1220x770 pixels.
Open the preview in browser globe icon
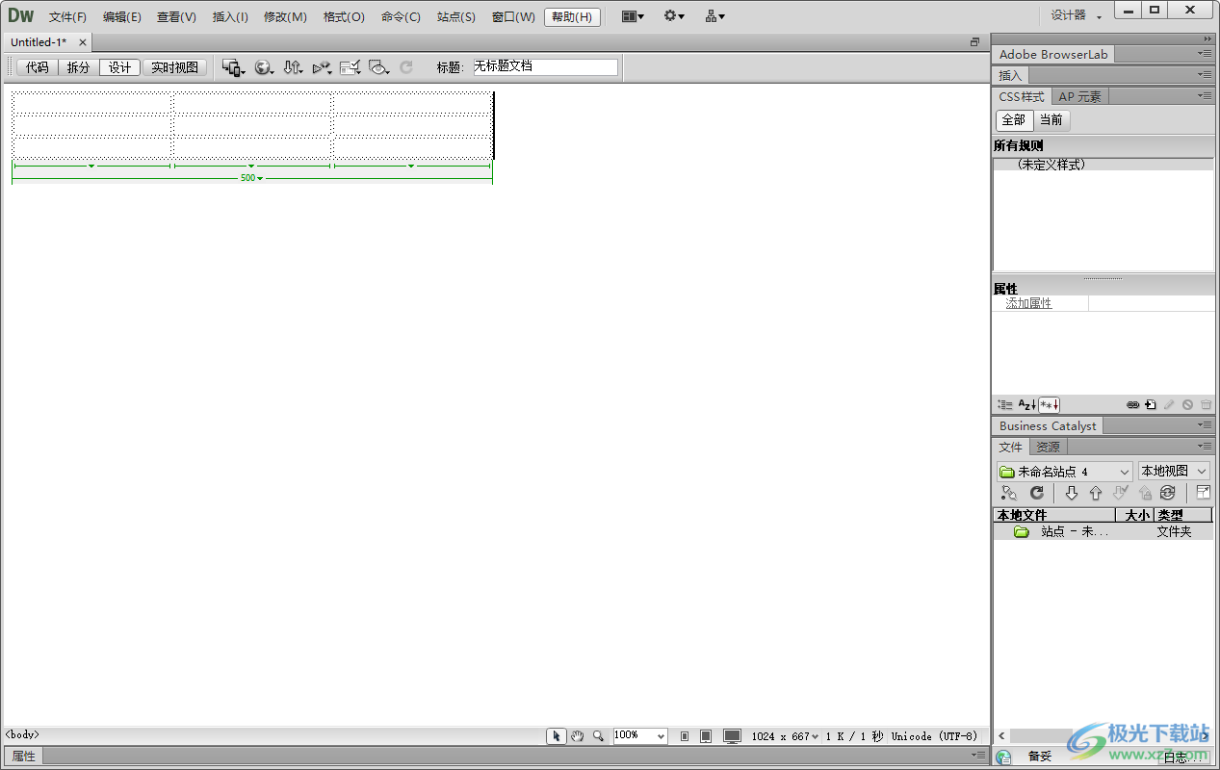(263, 67)
